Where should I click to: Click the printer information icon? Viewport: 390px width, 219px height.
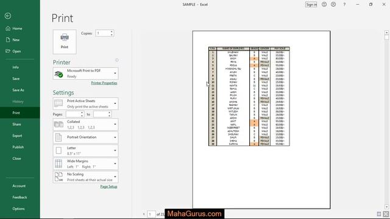pos(116,60)
